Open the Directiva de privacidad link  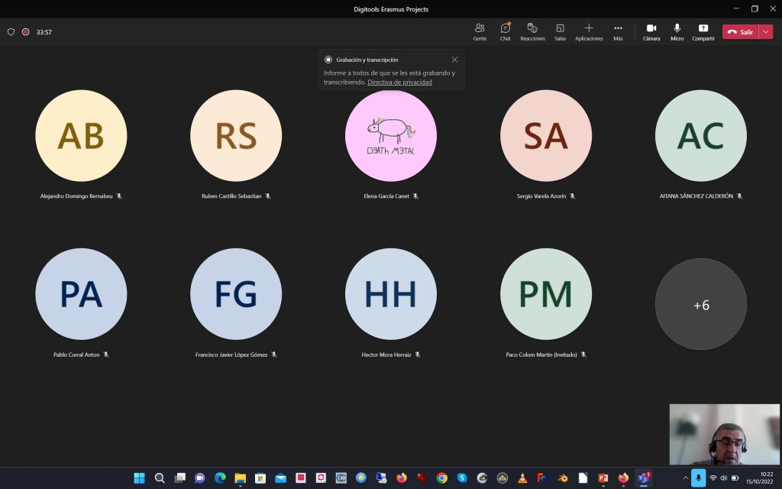click(x=399, y=82)
